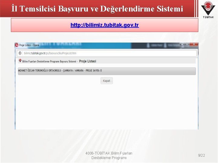Viewport: 218px width, 163px height.
Task: Click the 4006-TÜBİTAK Bilim Fuarları footer text
Action: 109,155
